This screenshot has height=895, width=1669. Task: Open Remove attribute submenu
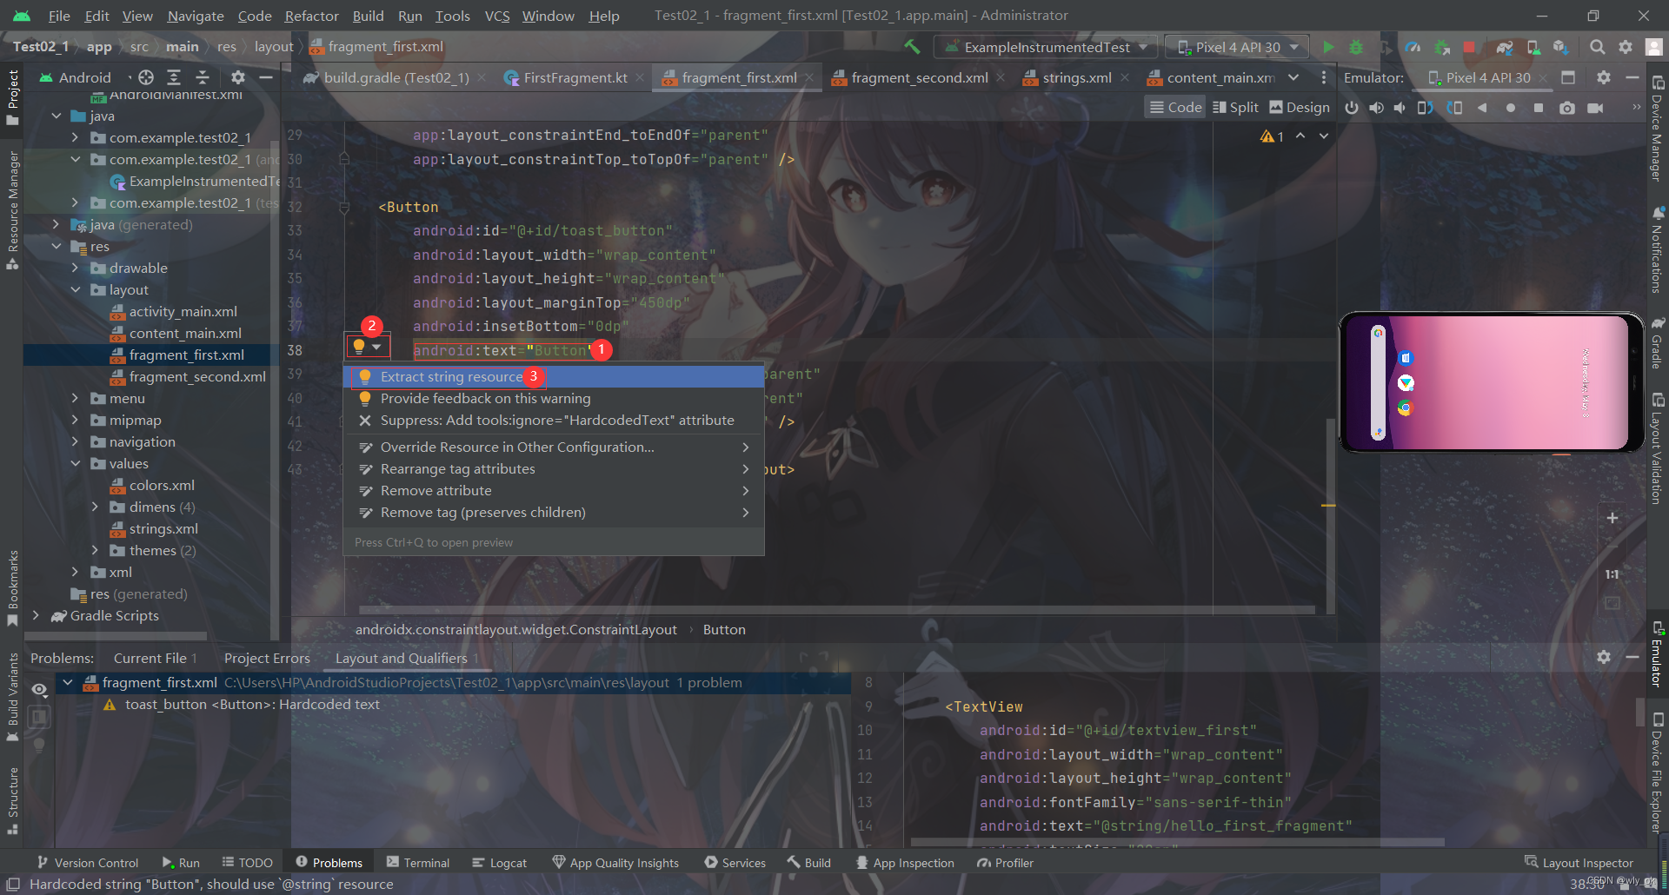[555, 491]
